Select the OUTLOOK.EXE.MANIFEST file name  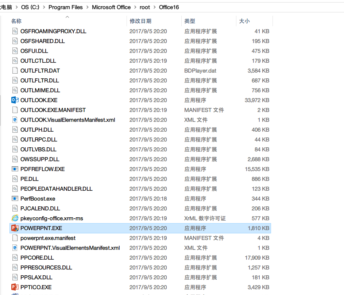[x=53, y=110]
